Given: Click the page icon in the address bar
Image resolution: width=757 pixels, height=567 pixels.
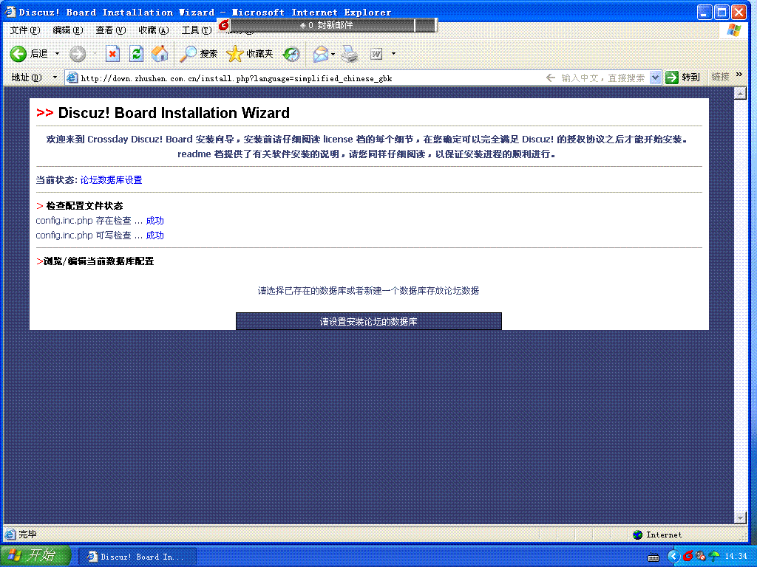Looking at the screenshot, I should pos(72,78).
